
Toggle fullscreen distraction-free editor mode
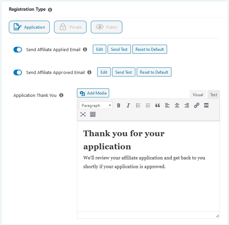pyautogui.click(x=83, y=114)
